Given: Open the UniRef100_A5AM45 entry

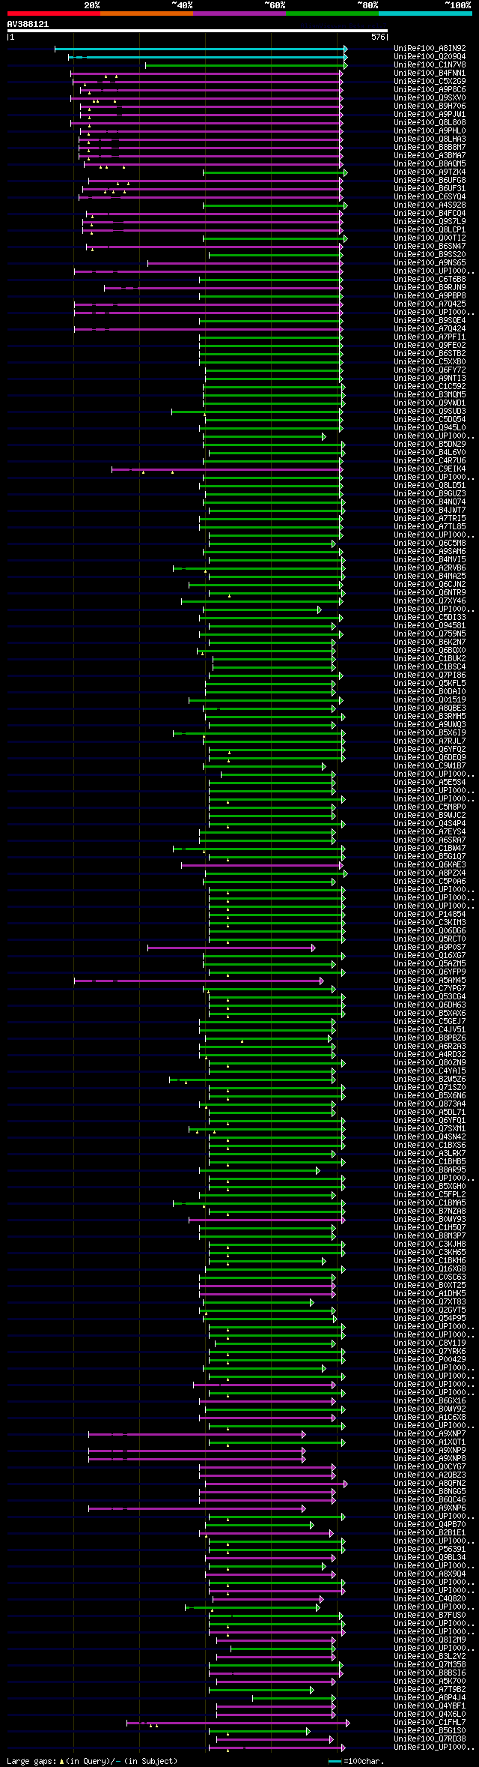Looking at the screenshot, I should 430,981.
